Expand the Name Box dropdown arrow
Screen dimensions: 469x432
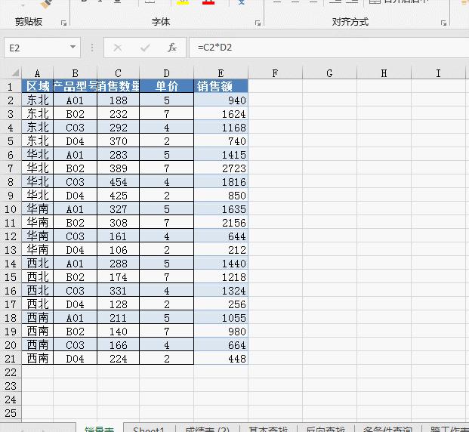73,48
